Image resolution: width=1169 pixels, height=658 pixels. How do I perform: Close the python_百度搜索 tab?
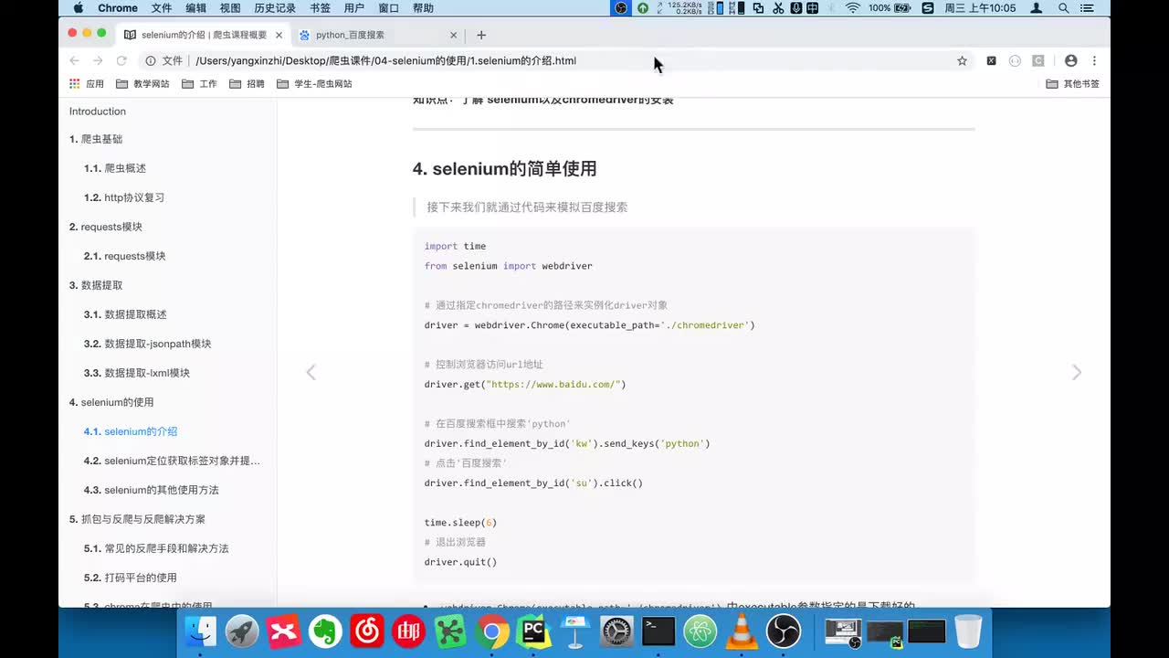tap(453, 35)
